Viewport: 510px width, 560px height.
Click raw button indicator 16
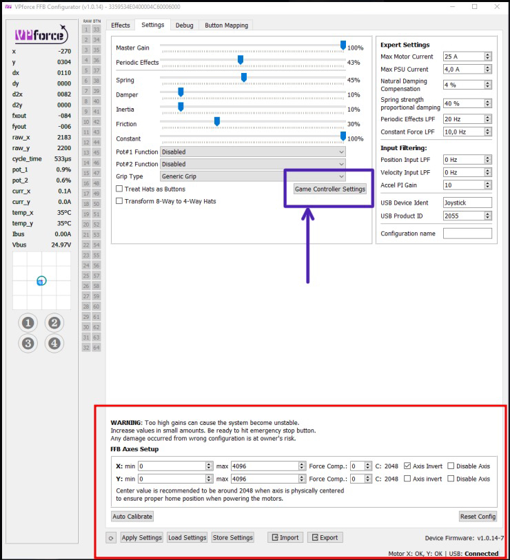coord(86,183)
